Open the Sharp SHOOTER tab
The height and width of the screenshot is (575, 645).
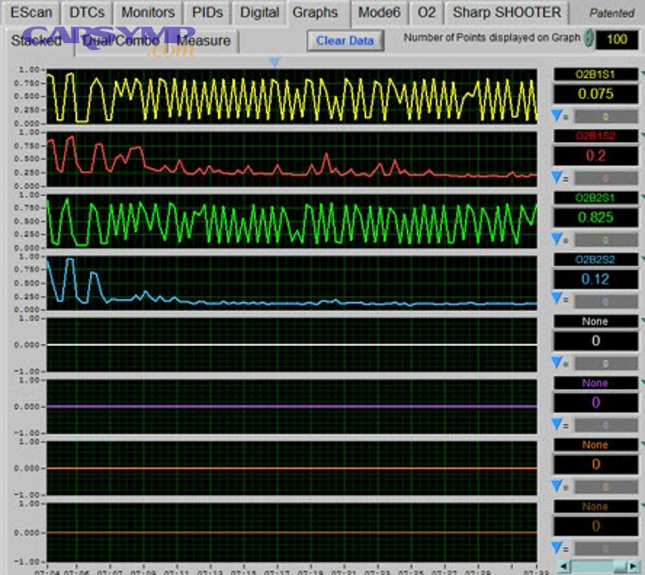pyautogui.click(x=505, y=12)
